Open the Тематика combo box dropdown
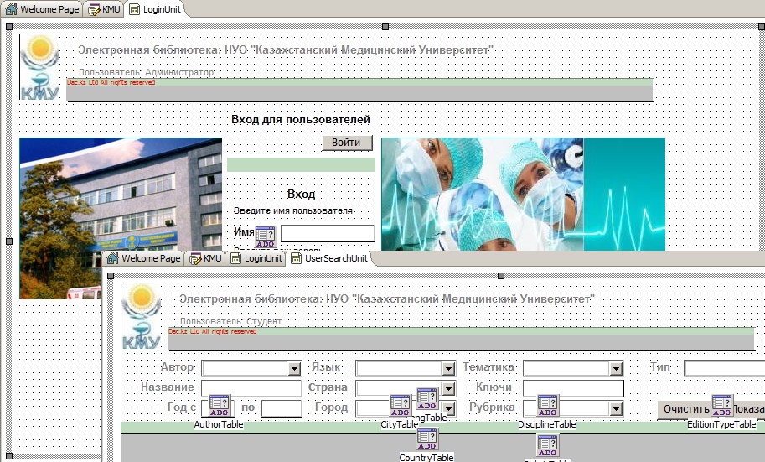The height and width of the screenshot is (462, 765). 616,369
